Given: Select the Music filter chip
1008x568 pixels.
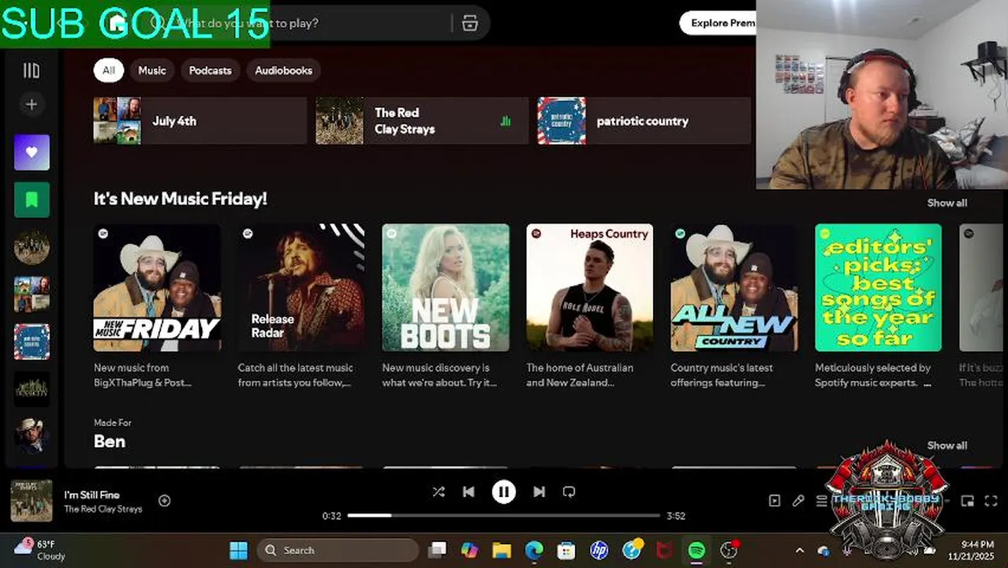Looking at the screenshot, I should click(152, 70).
